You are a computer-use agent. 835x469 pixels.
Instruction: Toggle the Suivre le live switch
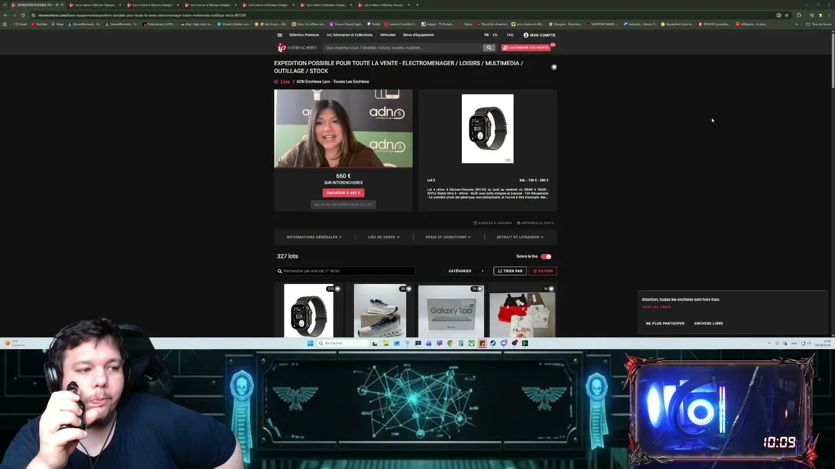click(546, 257)
